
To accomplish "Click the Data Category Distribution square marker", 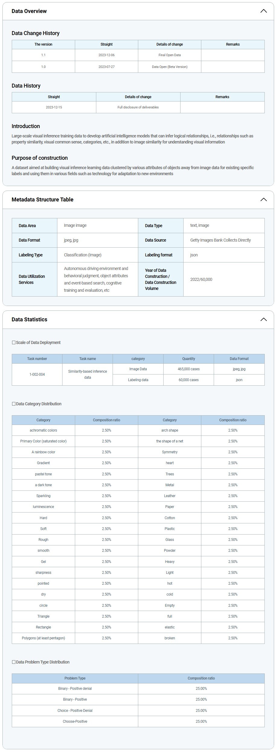I will click(14, 404).
